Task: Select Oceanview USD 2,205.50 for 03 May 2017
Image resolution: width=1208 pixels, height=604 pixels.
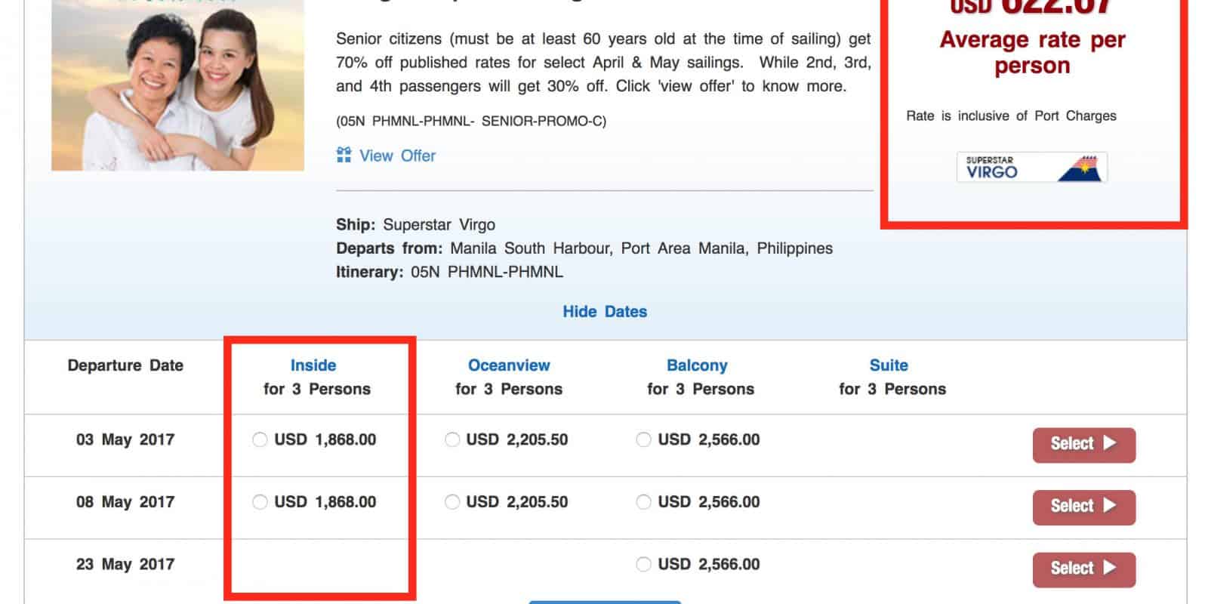Action: [452, 439]
